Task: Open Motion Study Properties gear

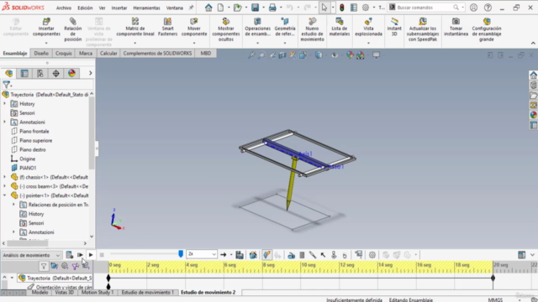Action: [372, 255]
